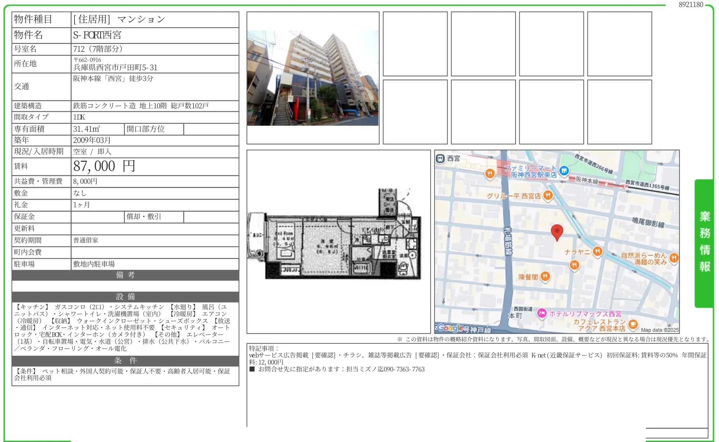The image size is (719, 442).
Task: Click the property ID 8921180
Action: click(x=690, y=5)
